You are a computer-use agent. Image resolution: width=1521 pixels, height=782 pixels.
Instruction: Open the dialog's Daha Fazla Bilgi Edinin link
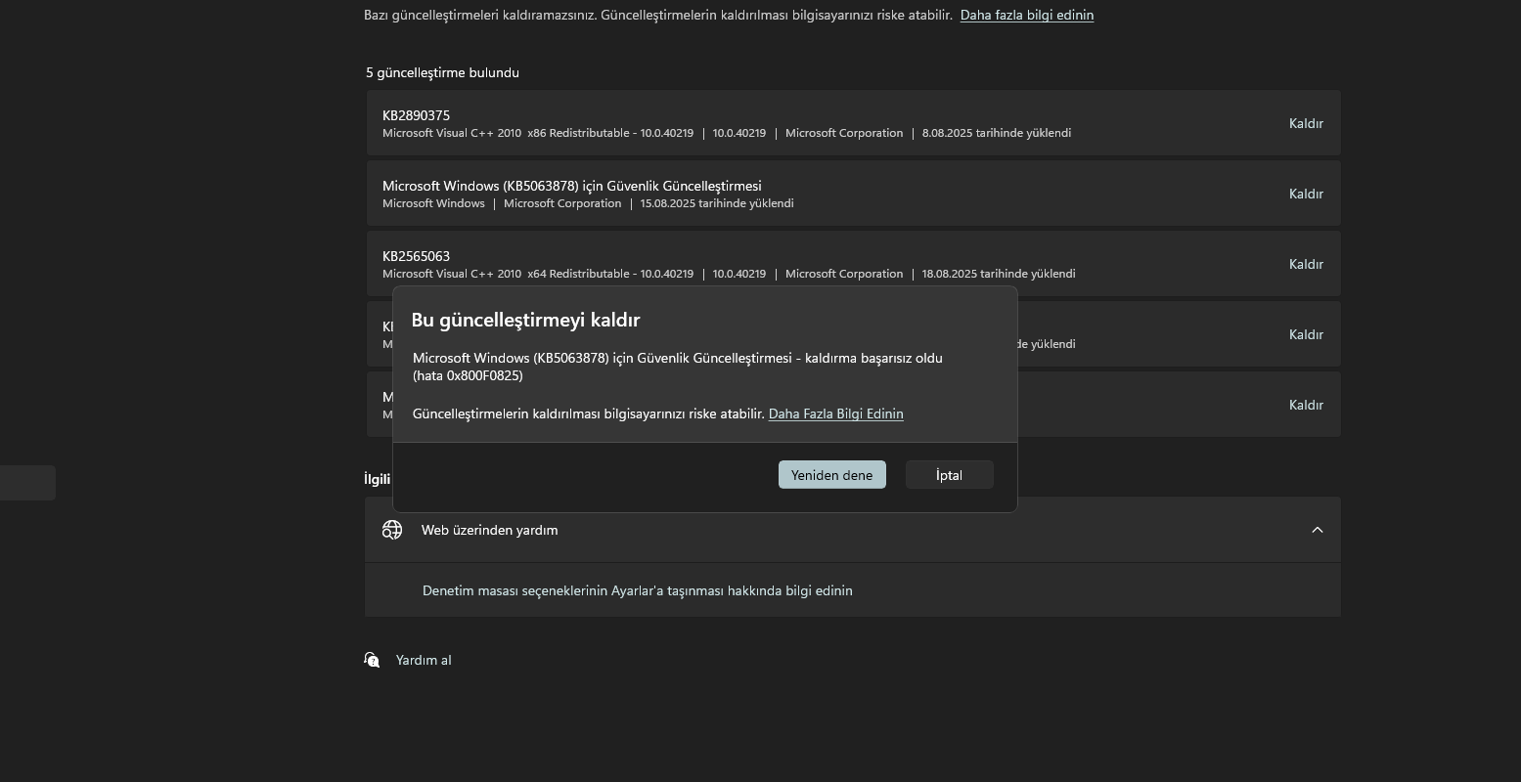[x=835, y=413]
